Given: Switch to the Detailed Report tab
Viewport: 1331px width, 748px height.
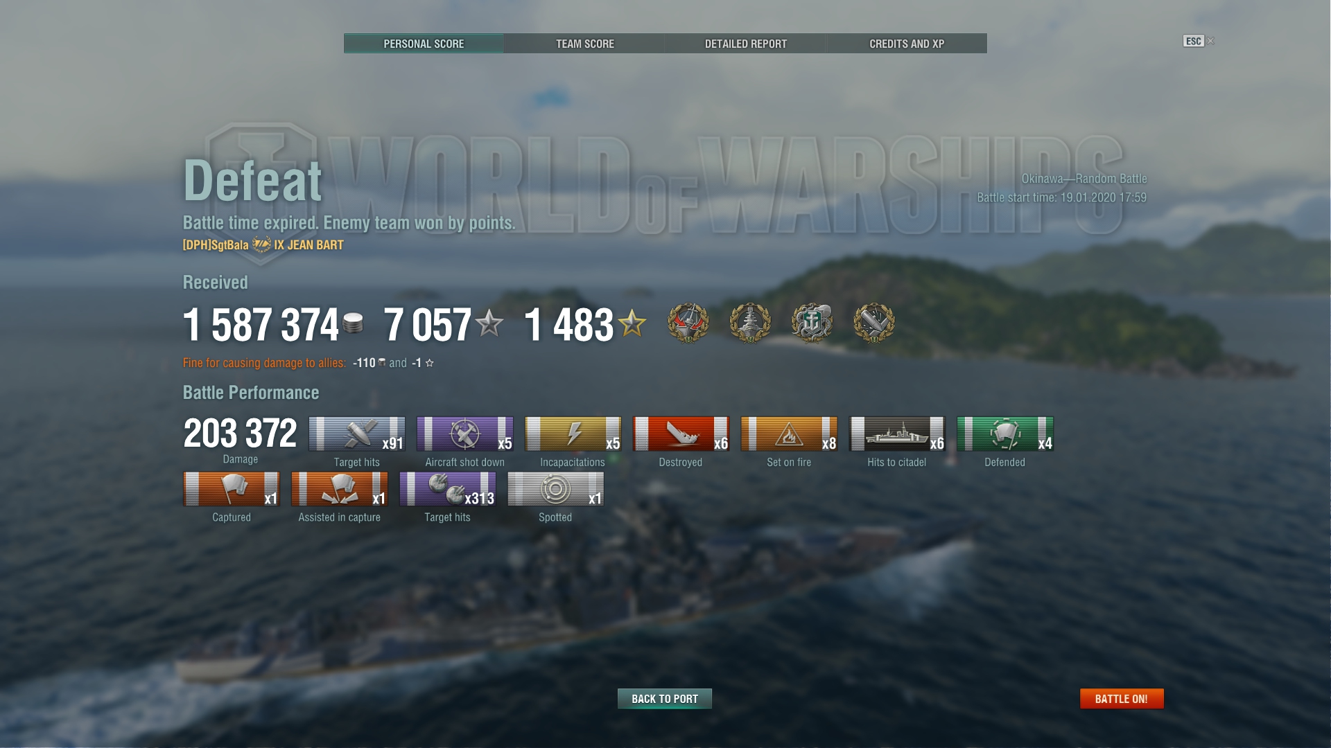Looking at the screenshot, I should (745, 44).
